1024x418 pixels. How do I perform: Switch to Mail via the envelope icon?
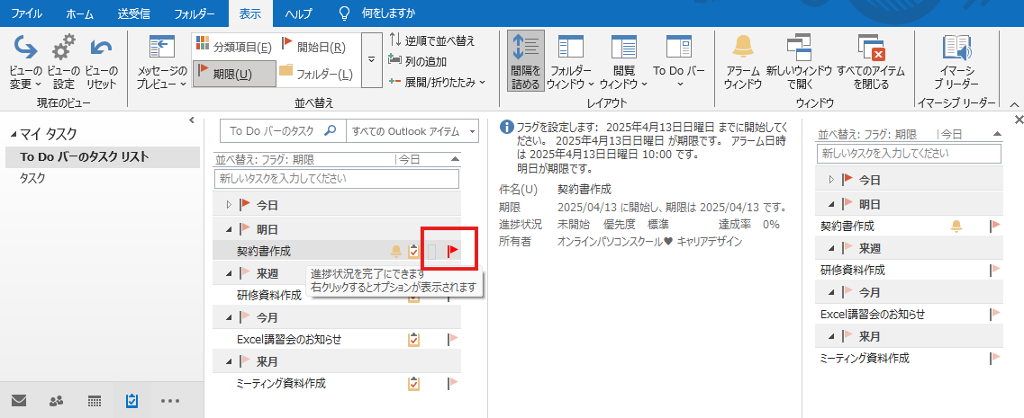coord(19,400)
